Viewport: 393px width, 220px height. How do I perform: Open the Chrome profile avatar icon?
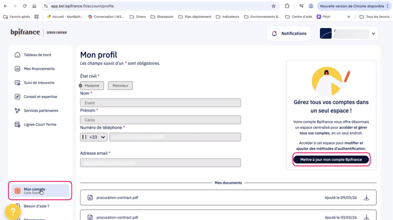pyautogui.click(x=311, y=6)
